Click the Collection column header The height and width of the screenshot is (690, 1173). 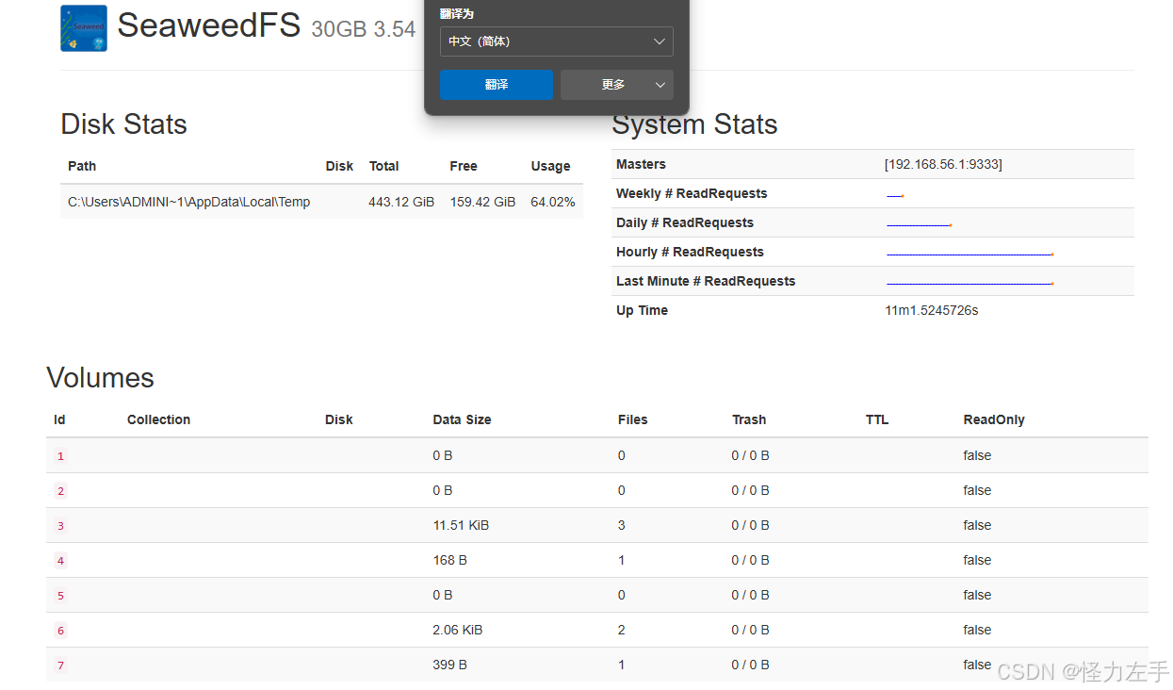pyautogui.click(x=158, y=419)
